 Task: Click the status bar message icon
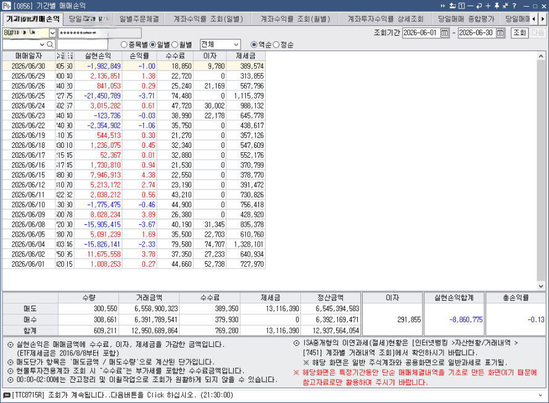coord(7,396)
